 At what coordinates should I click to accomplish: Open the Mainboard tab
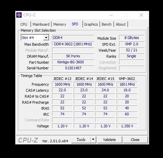41,24
